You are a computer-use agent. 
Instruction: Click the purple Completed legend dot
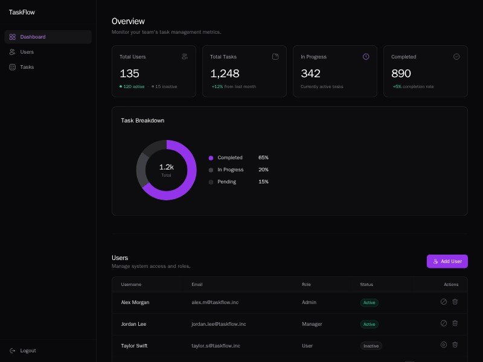point(211,157)
